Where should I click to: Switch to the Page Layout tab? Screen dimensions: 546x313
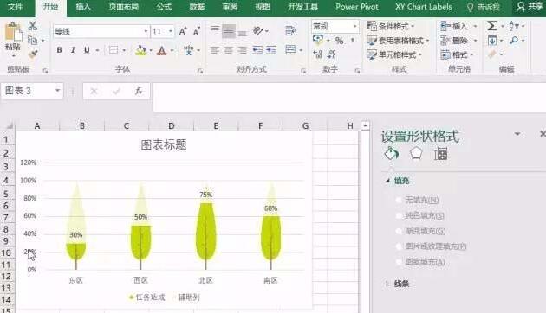pyautogui.click(x=124, y=7)
